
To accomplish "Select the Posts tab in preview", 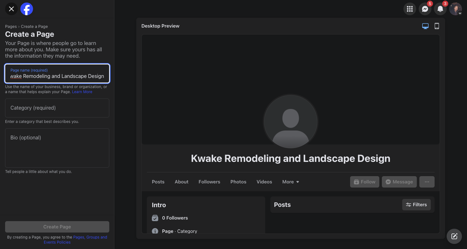I will tap(158, 182).
